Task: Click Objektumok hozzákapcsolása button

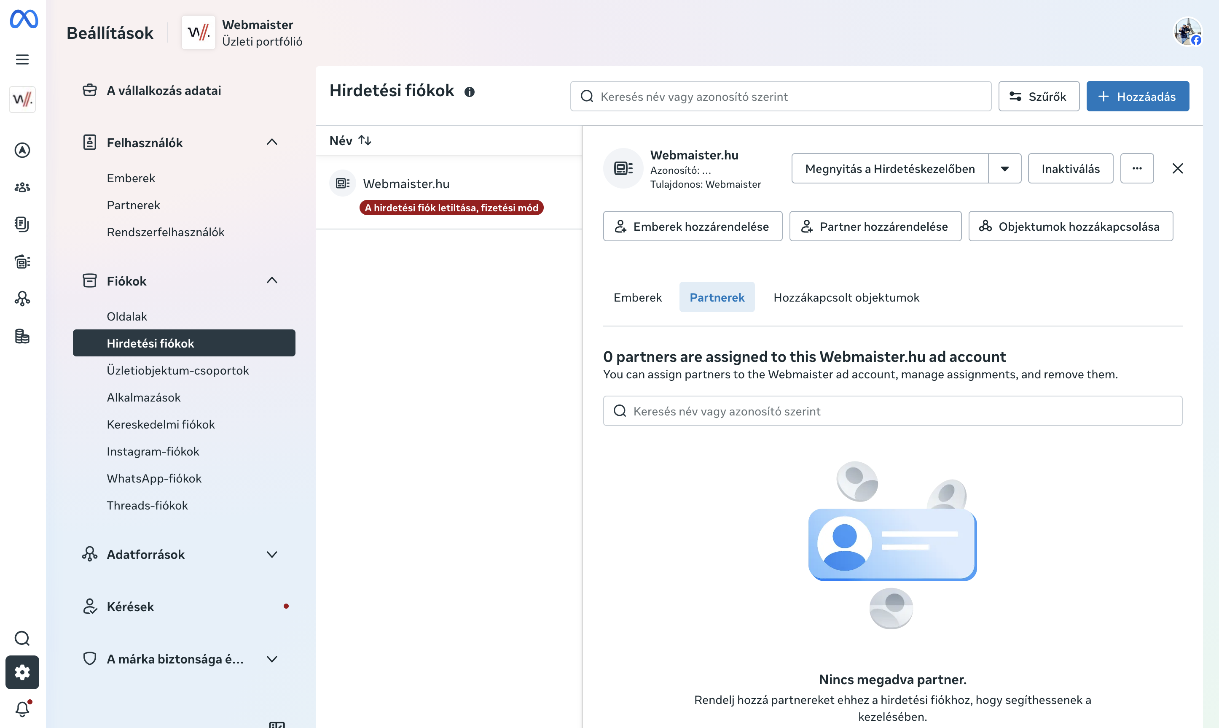Action: coord(1071,226)
